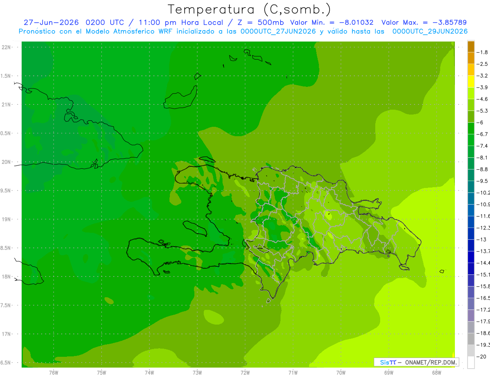The height and width of the screenshot is (378, 490).
Task: Click the "0000UTC_29JUN2026" valid-until text
Action: click(x=430, y=31)
